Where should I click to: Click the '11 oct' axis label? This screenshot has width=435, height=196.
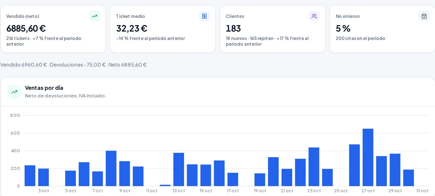pos(152,191)
